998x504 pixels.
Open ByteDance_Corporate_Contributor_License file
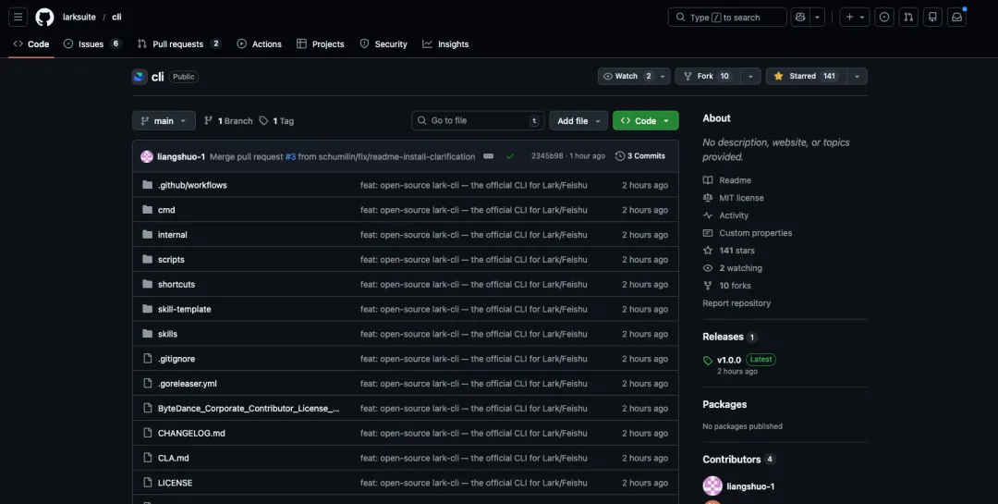pos(249,409)
